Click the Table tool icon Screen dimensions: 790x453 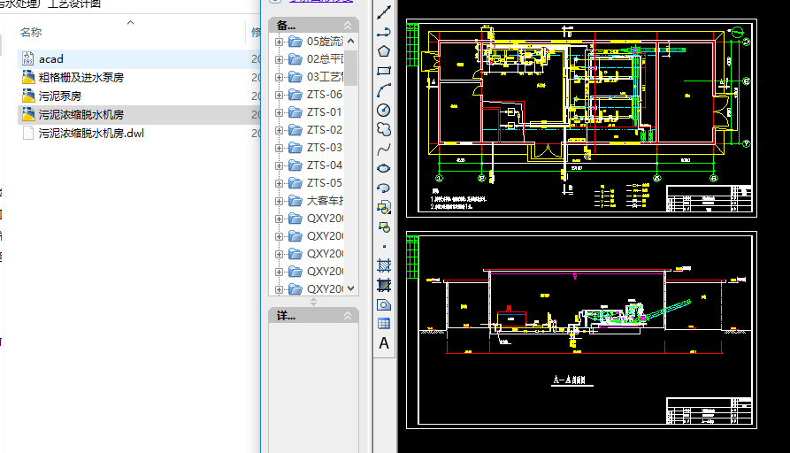pos(384,323)
